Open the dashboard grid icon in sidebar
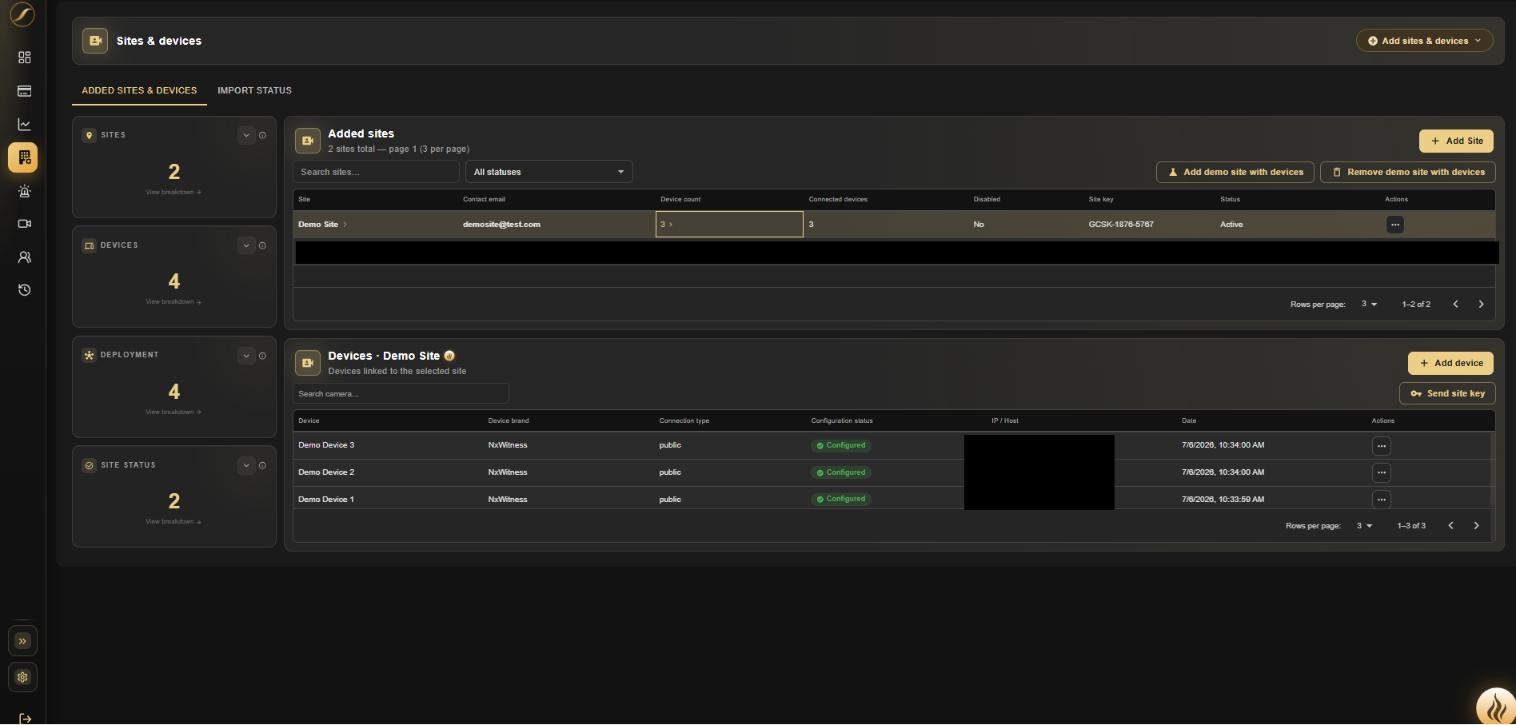The height and width of the screenshot is (725, 1516). coord(25,58)
